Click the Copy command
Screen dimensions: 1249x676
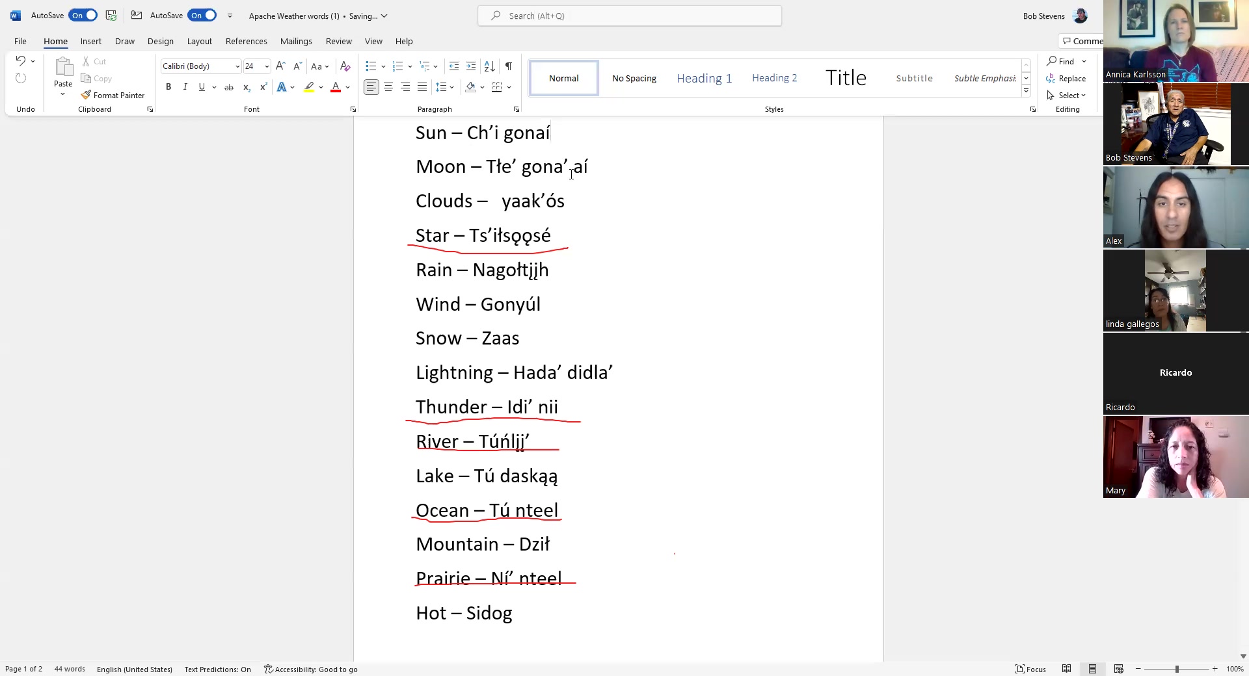coord(96,79)
